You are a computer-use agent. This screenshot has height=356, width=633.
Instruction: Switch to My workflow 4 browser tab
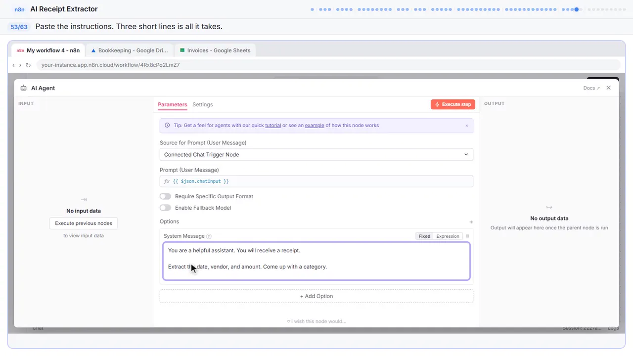pyautogui.click(x=48, y=50)
